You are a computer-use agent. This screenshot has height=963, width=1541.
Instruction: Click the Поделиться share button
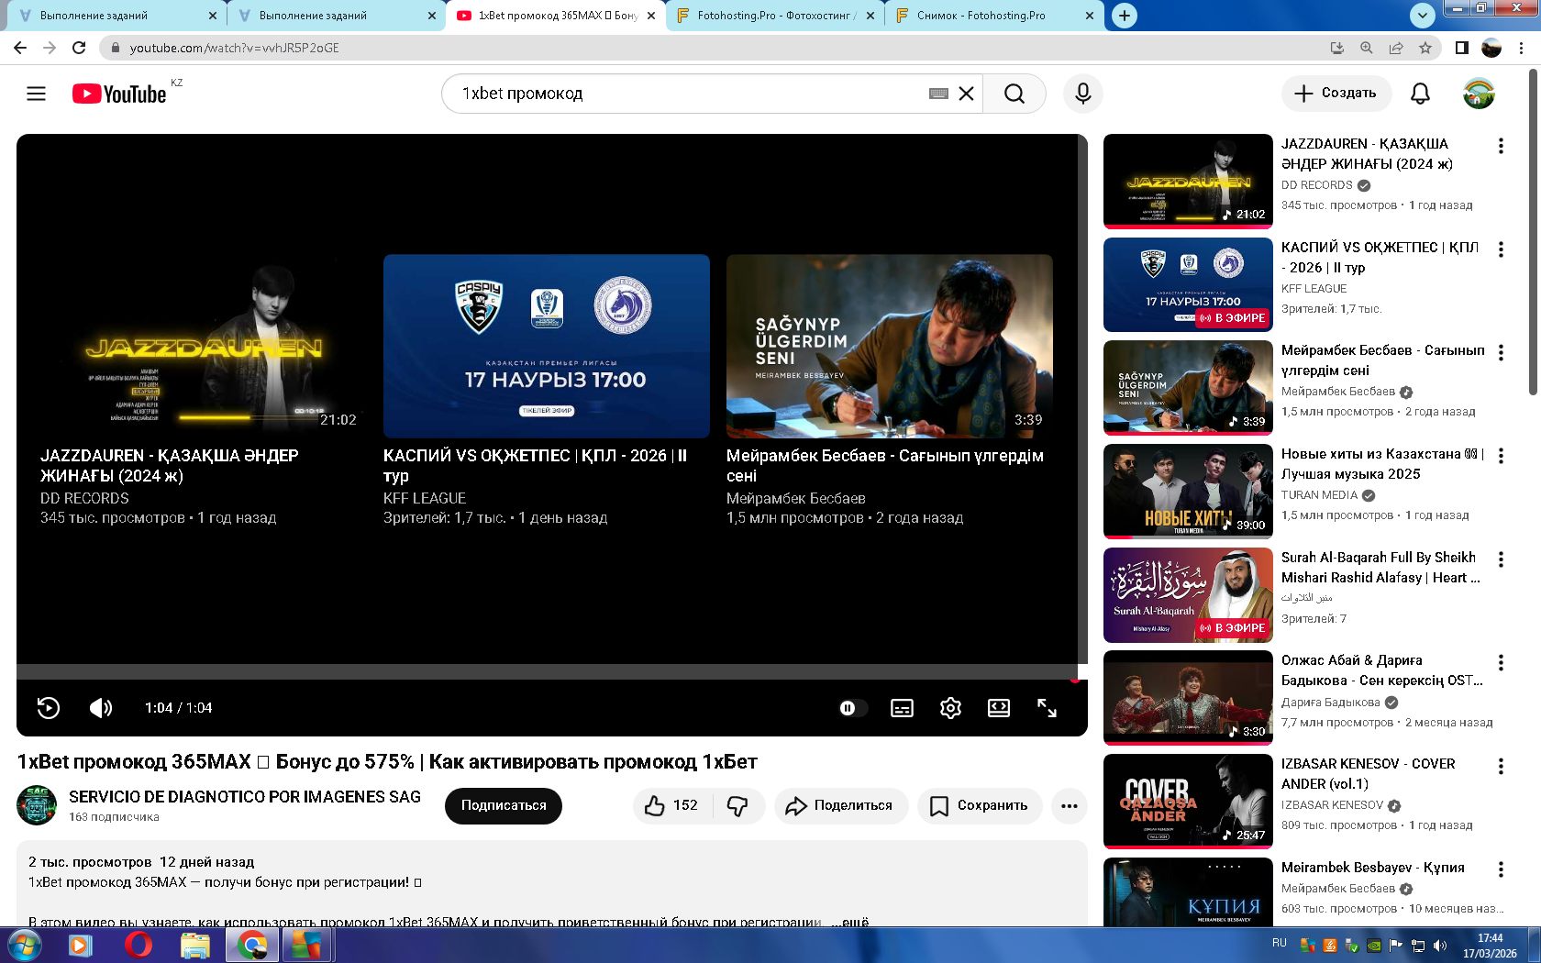click(841, 805)
